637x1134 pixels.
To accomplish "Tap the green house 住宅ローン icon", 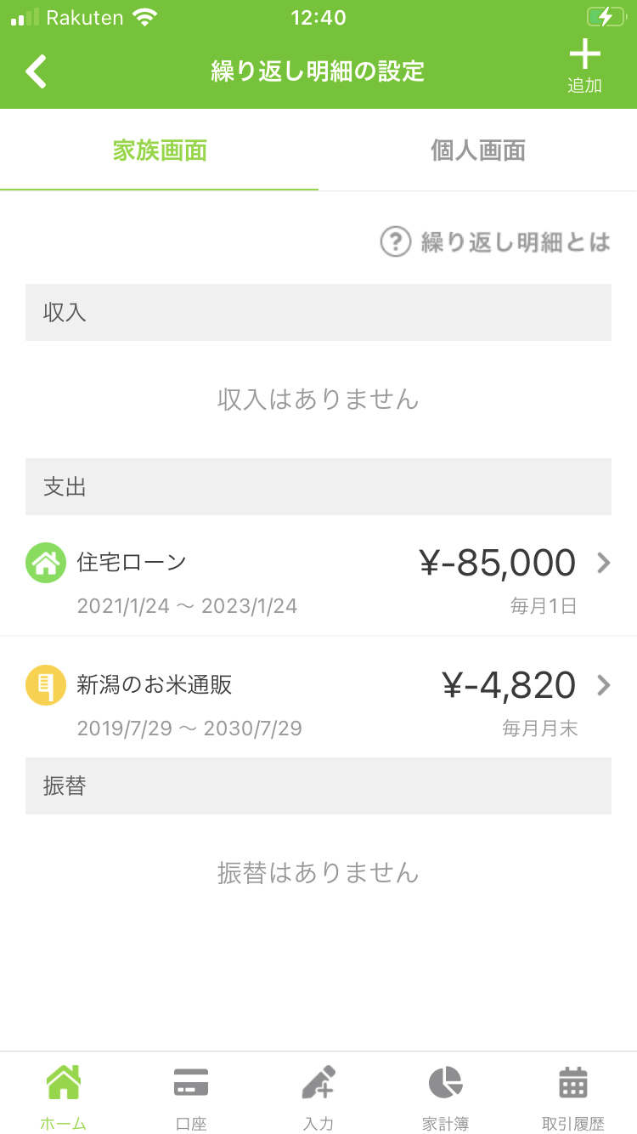I will point(46,563).
